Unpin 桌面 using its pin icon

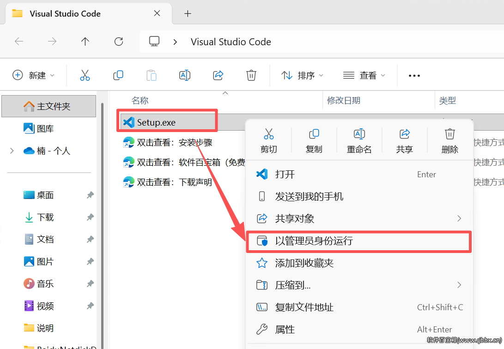(91, 195)
